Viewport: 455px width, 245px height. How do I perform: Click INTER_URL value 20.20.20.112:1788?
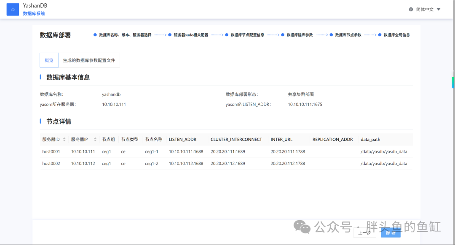tap(288, 164)
